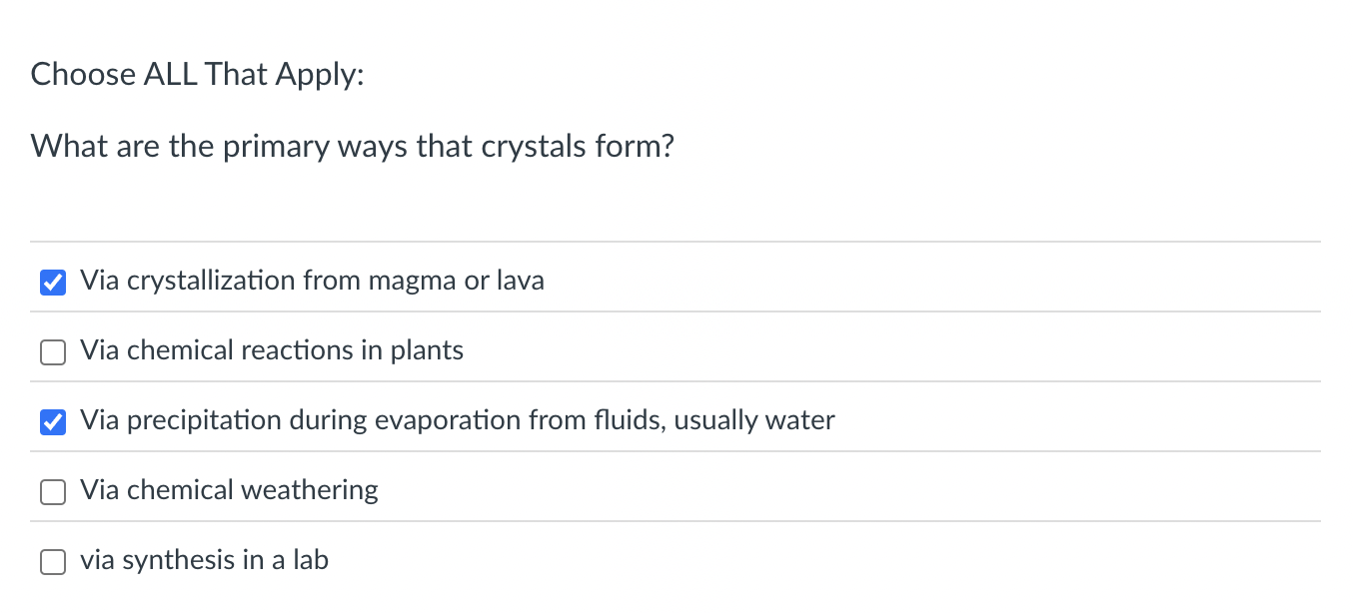Check 'Via chemical reactions in plants'
The image size is (1353, 613).
pyautogui.click(x=53, y=351)
